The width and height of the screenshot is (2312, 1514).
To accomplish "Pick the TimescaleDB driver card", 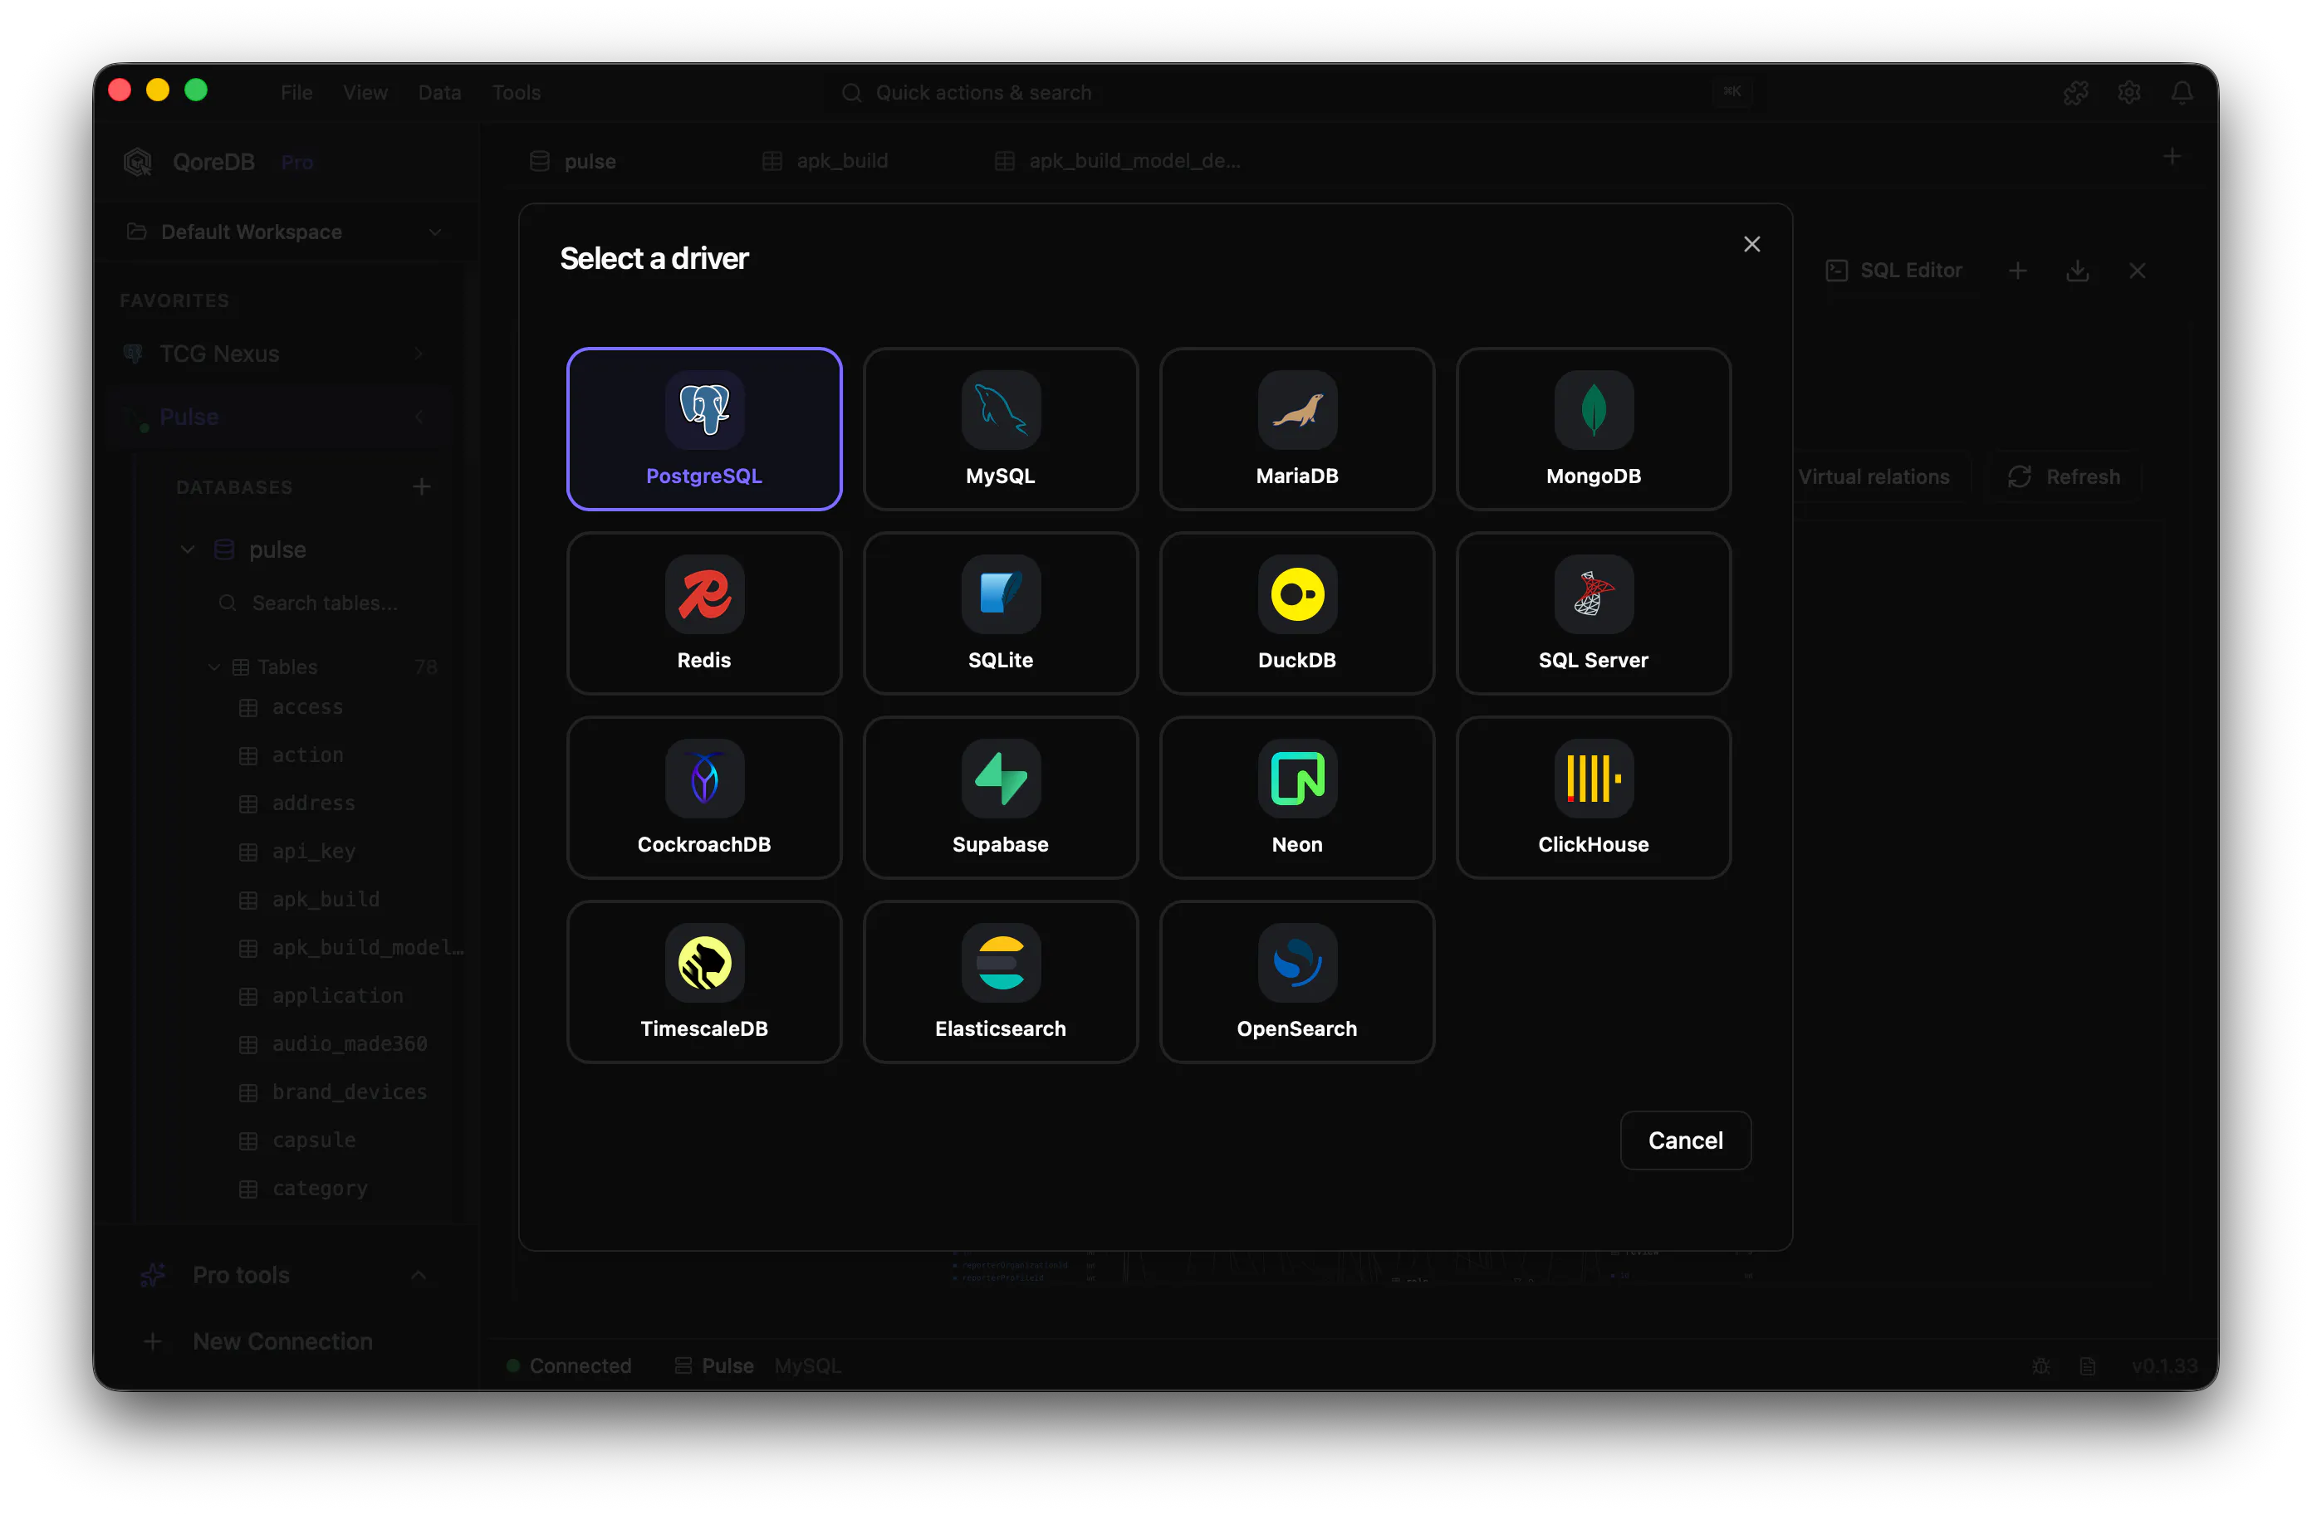I will (703, 982).
